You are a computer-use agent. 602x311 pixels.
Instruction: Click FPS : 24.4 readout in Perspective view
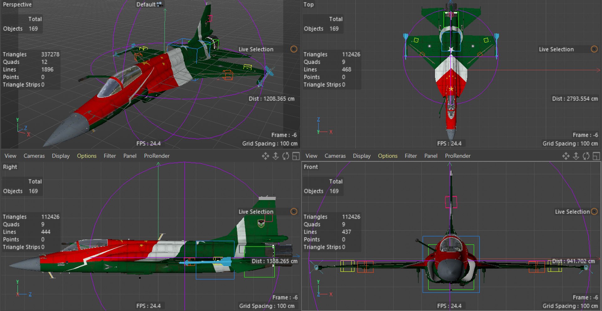[149, 143]
